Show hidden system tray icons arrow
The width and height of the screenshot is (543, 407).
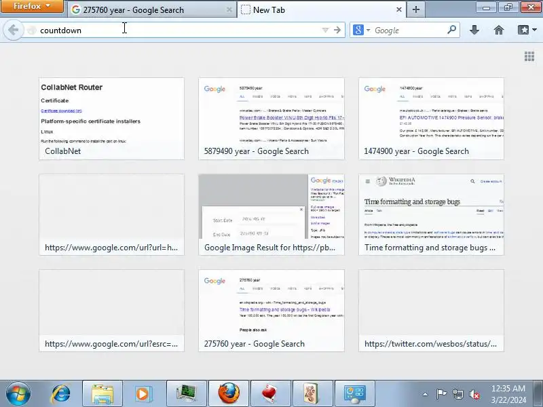(426, 394)
